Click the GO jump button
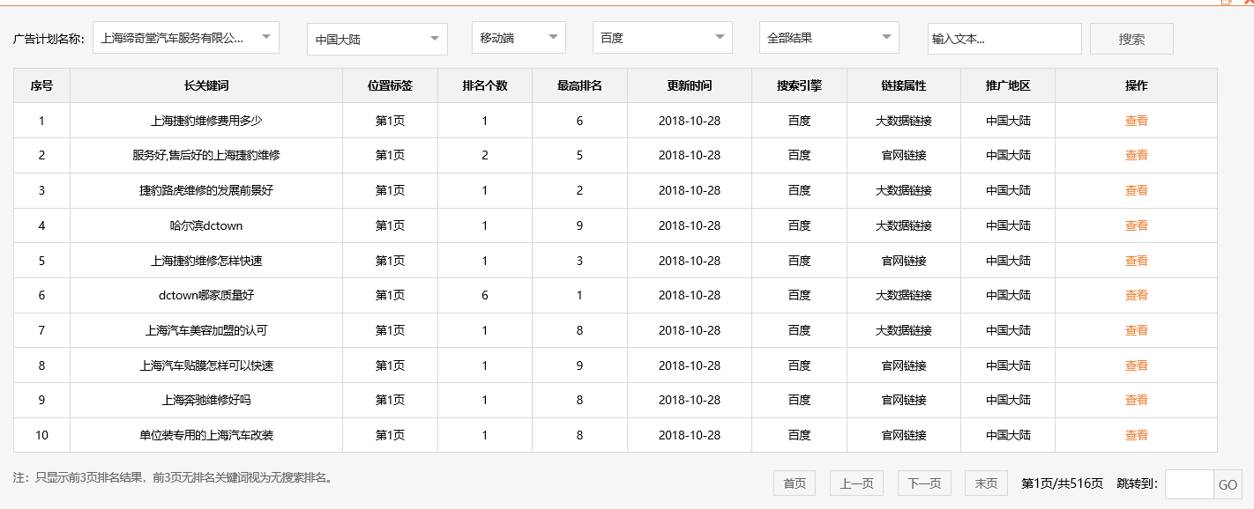1254x509 pixels. pos(1229,483)
